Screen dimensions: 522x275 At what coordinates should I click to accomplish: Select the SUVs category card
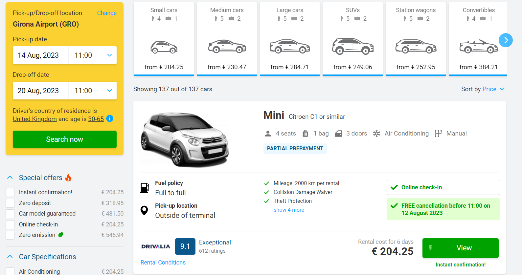pyautogui.click(x=352, y=39)
